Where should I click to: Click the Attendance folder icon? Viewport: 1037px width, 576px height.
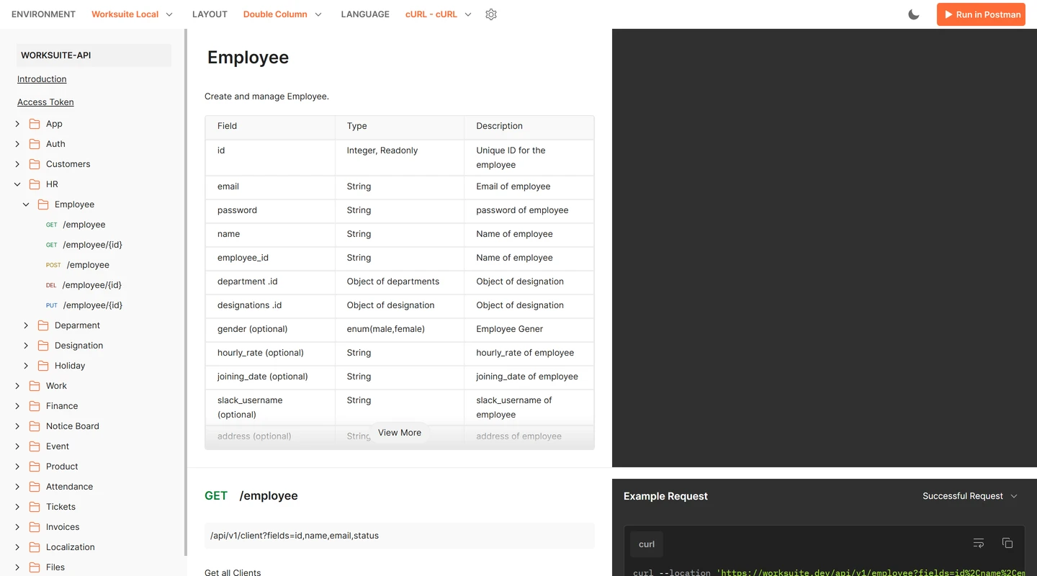coord(35,487)
